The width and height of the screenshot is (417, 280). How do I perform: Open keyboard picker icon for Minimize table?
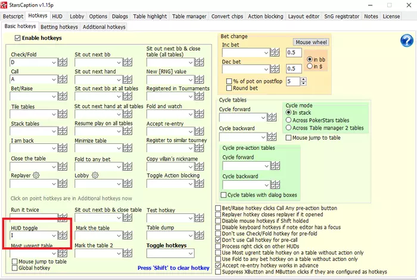pos(127,148)
